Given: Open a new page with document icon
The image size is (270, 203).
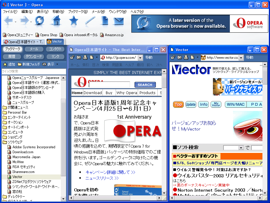Looking at the screenshot, I should pos(105,21).
